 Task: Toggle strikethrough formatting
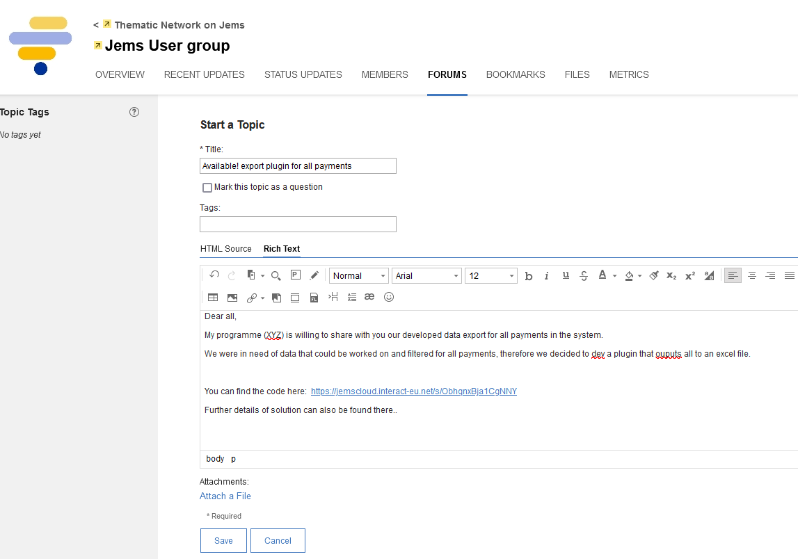coord(584,276)
